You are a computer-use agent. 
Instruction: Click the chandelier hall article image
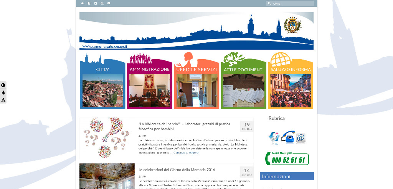pyautogui.click(x=107, y=176)
